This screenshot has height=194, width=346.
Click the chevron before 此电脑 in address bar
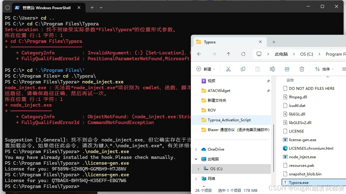(x=268, y=54)
